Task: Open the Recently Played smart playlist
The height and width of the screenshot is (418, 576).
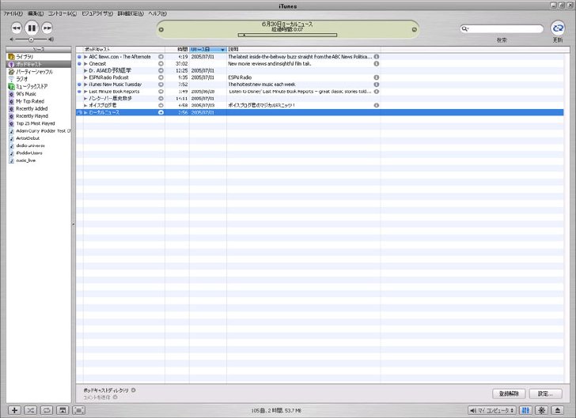Action: pyautogui.click(x=39, y=116)
